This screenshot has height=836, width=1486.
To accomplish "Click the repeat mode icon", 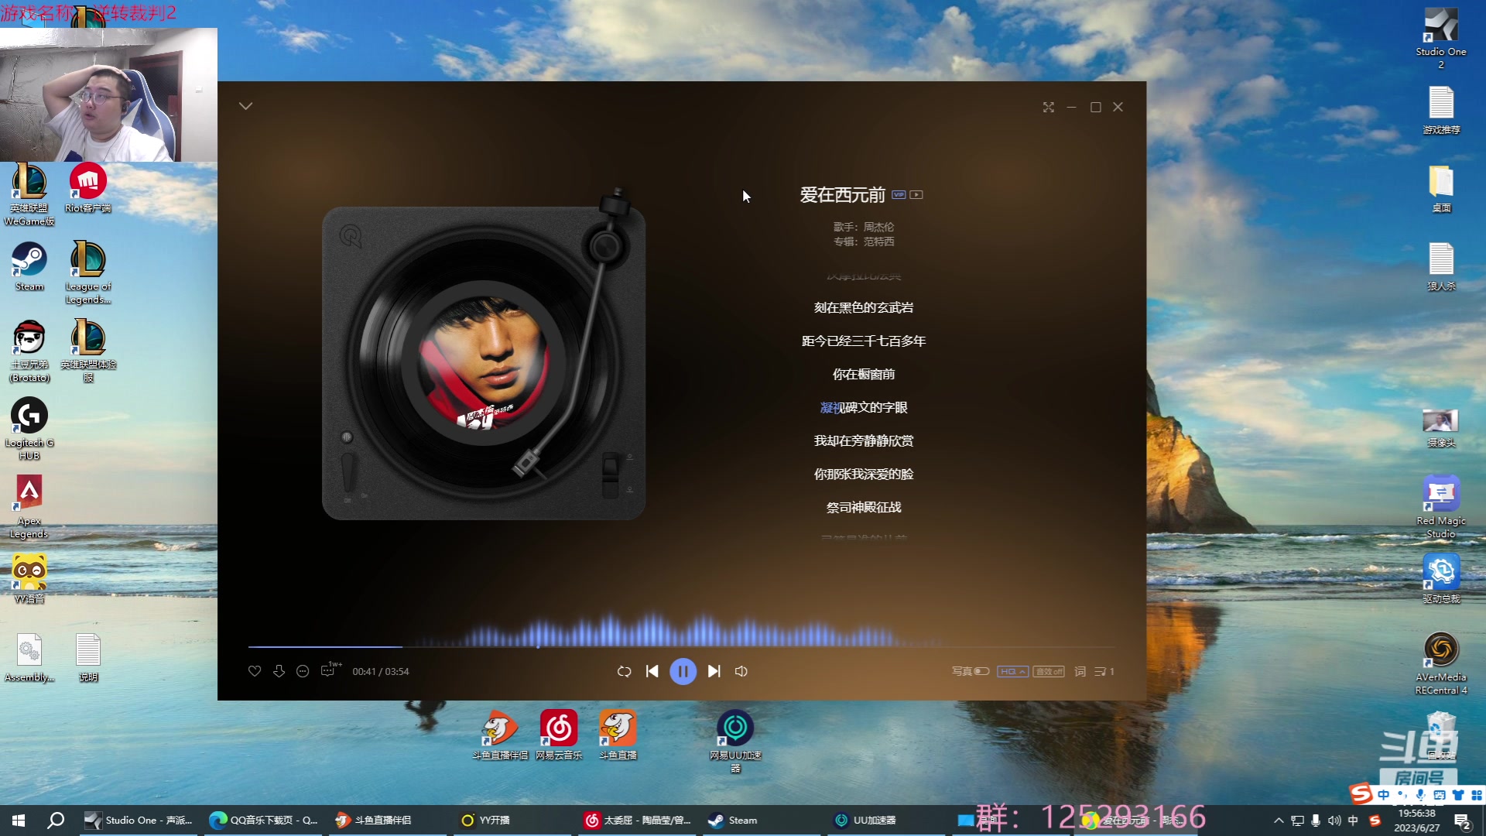I will click(624, 671).
